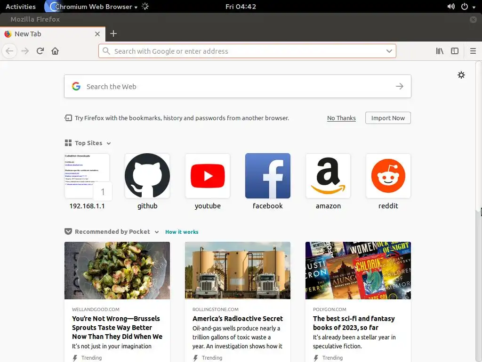Open the How it works link
This screenshot has height=362, width=482.
tap(182, 232)
